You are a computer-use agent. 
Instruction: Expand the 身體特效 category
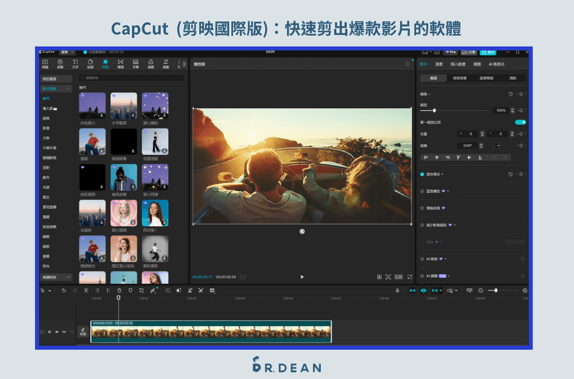coord(68,277)
